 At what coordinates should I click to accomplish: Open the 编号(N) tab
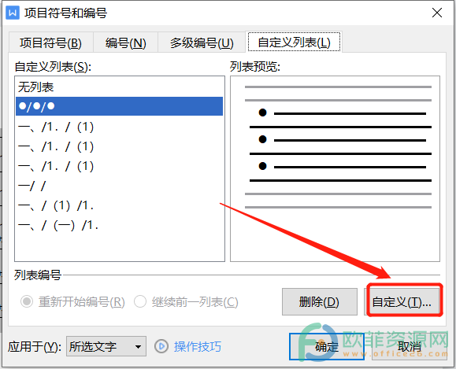pyautogui.click(x=126, y=42)
